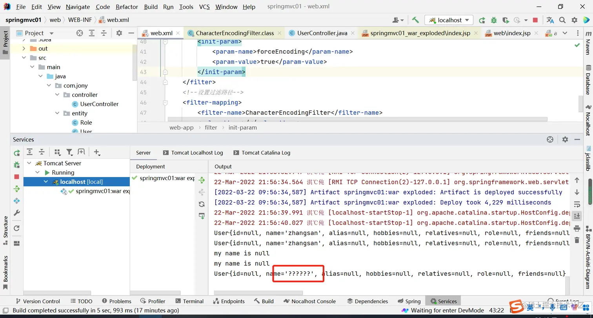
Task: Stop the server in the Services sidebar
Action: 16,177
